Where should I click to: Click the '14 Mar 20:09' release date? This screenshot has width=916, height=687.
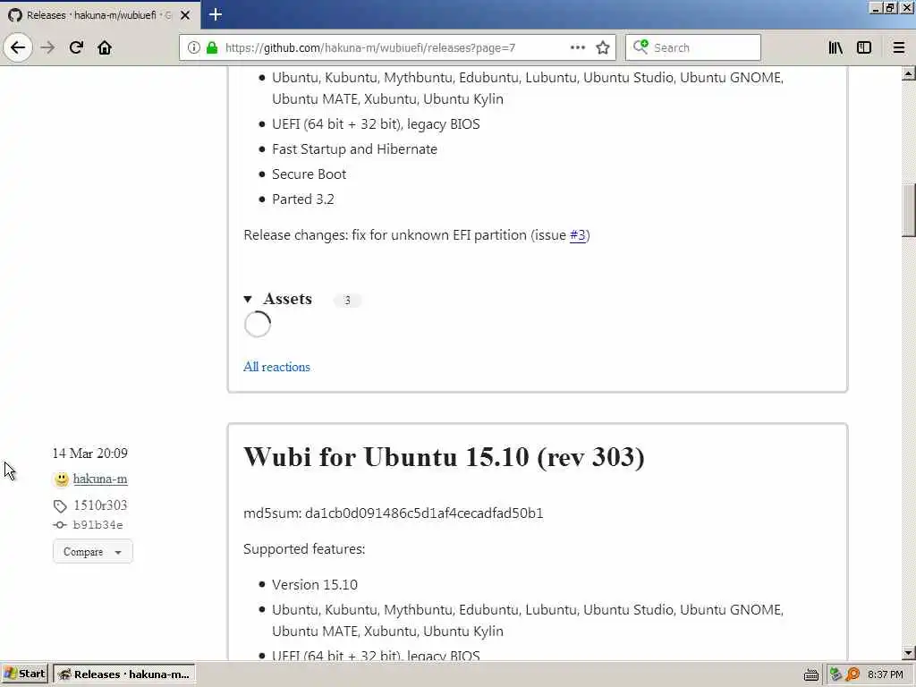(x=90, y=454)
